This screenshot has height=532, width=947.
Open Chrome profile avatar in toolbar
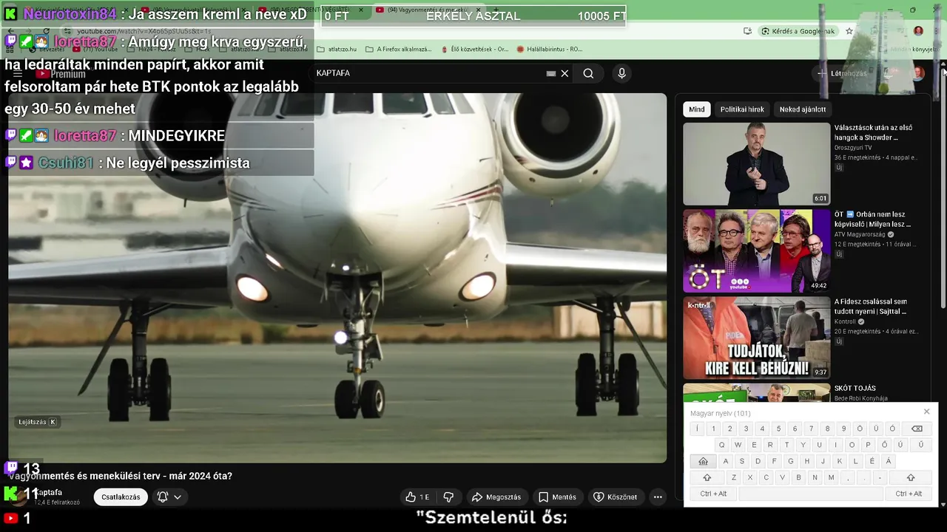tap(918, 31)
